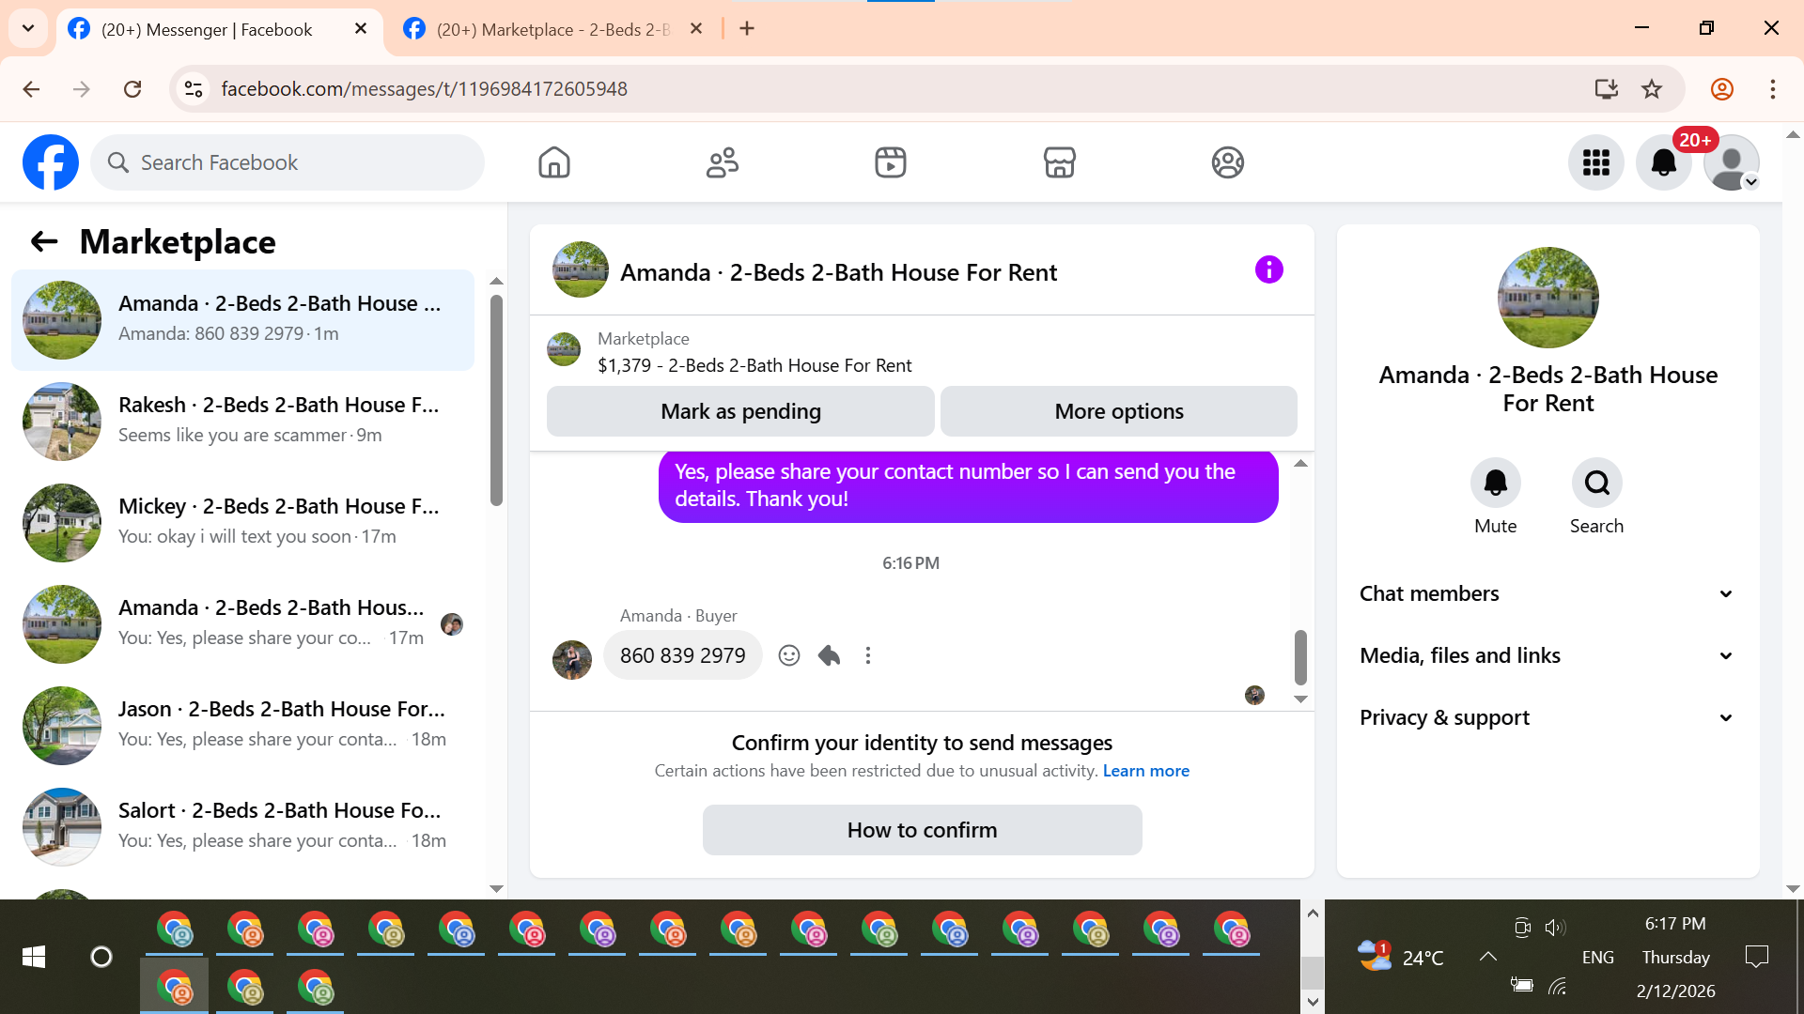Click the chat message scrollbar thumb
Image resolution: width=1804 pixels, height=1014 pixels.
[x=1300, y=657]
